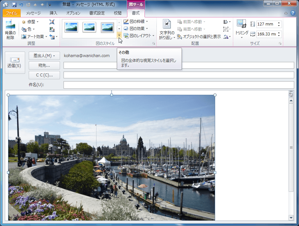Click the message body scrollbar down arrow
The image size is (299, 226).
(x=291, y=217)
